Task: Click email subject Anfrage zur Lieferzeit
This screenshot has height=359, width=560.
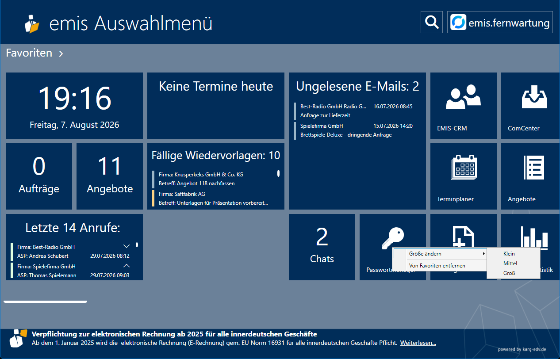Action: point(325,115)
